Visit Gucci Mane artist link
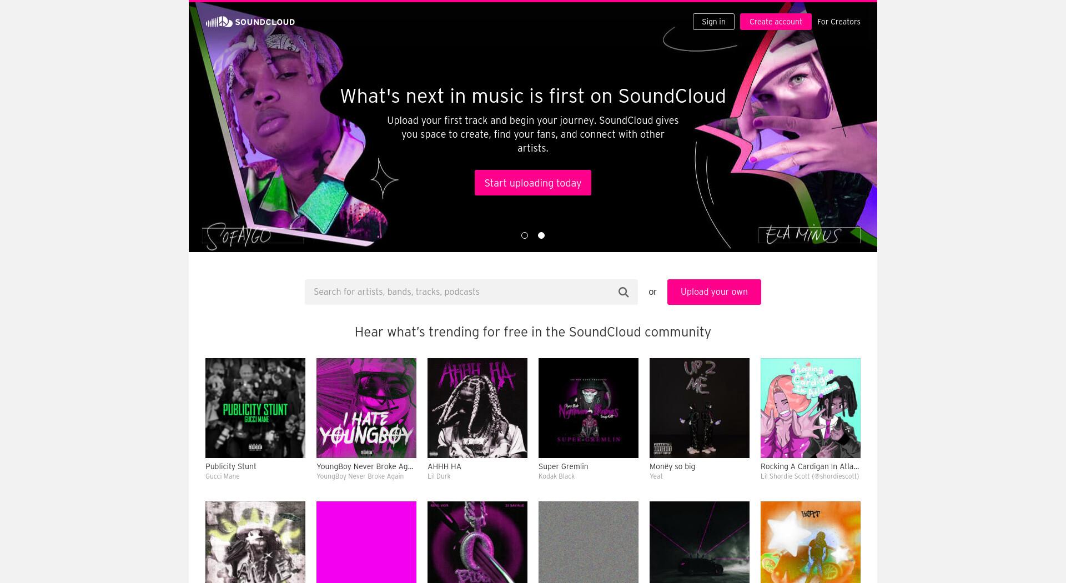The image size is (1066, 583). [223, 476]
